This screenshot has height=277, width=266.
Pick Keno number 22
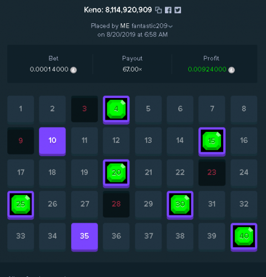coord(180,173)
